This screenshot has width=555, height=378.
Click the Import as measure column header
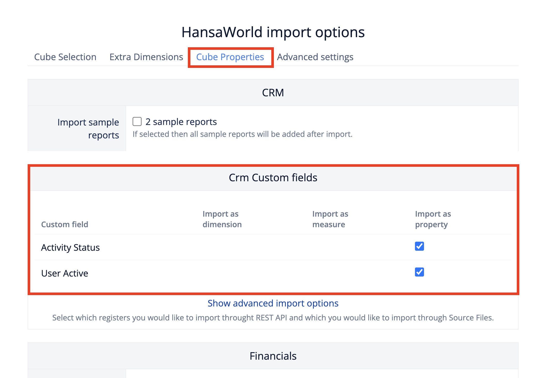point(330,219)
